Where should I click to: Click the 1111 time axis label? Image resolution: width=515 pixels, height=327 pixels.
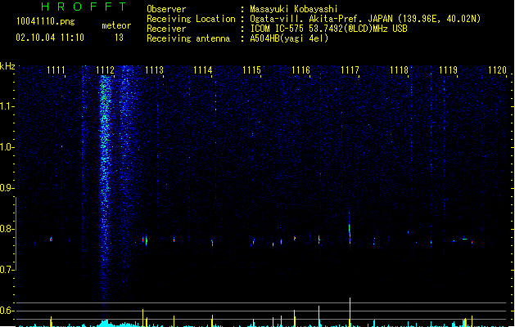[x=56, y=70]
